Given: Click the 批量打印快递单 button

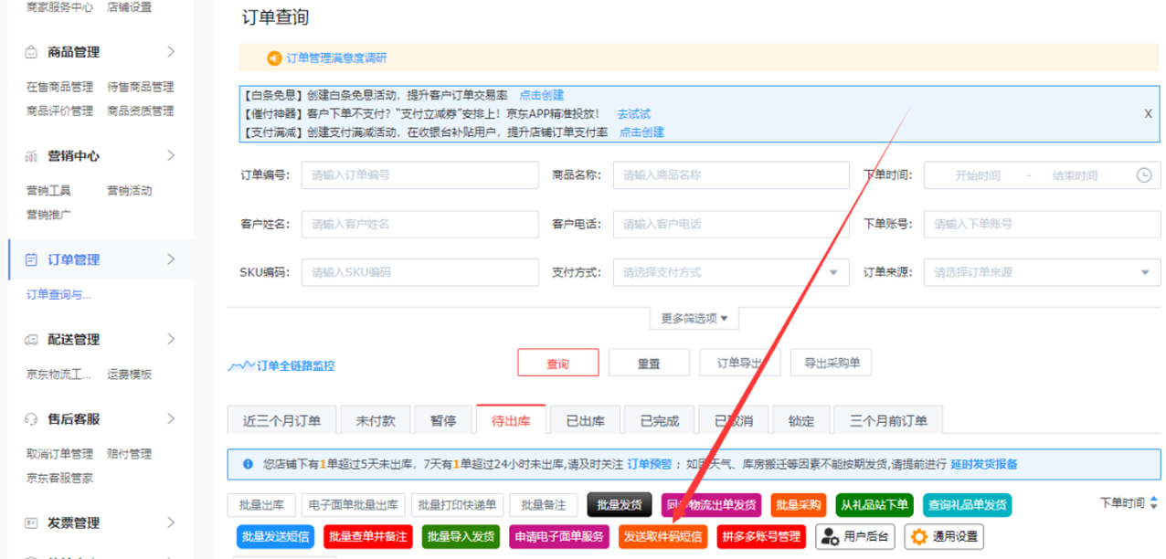Looking at the screenshot, I should tap(458, 504).
